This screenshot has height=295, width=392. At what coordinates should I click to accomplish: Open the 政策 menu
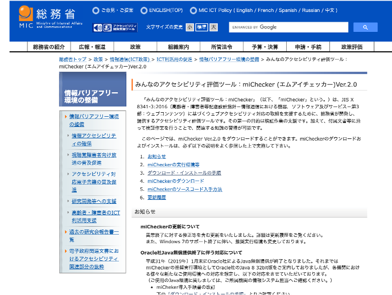[x=135, y=47]
